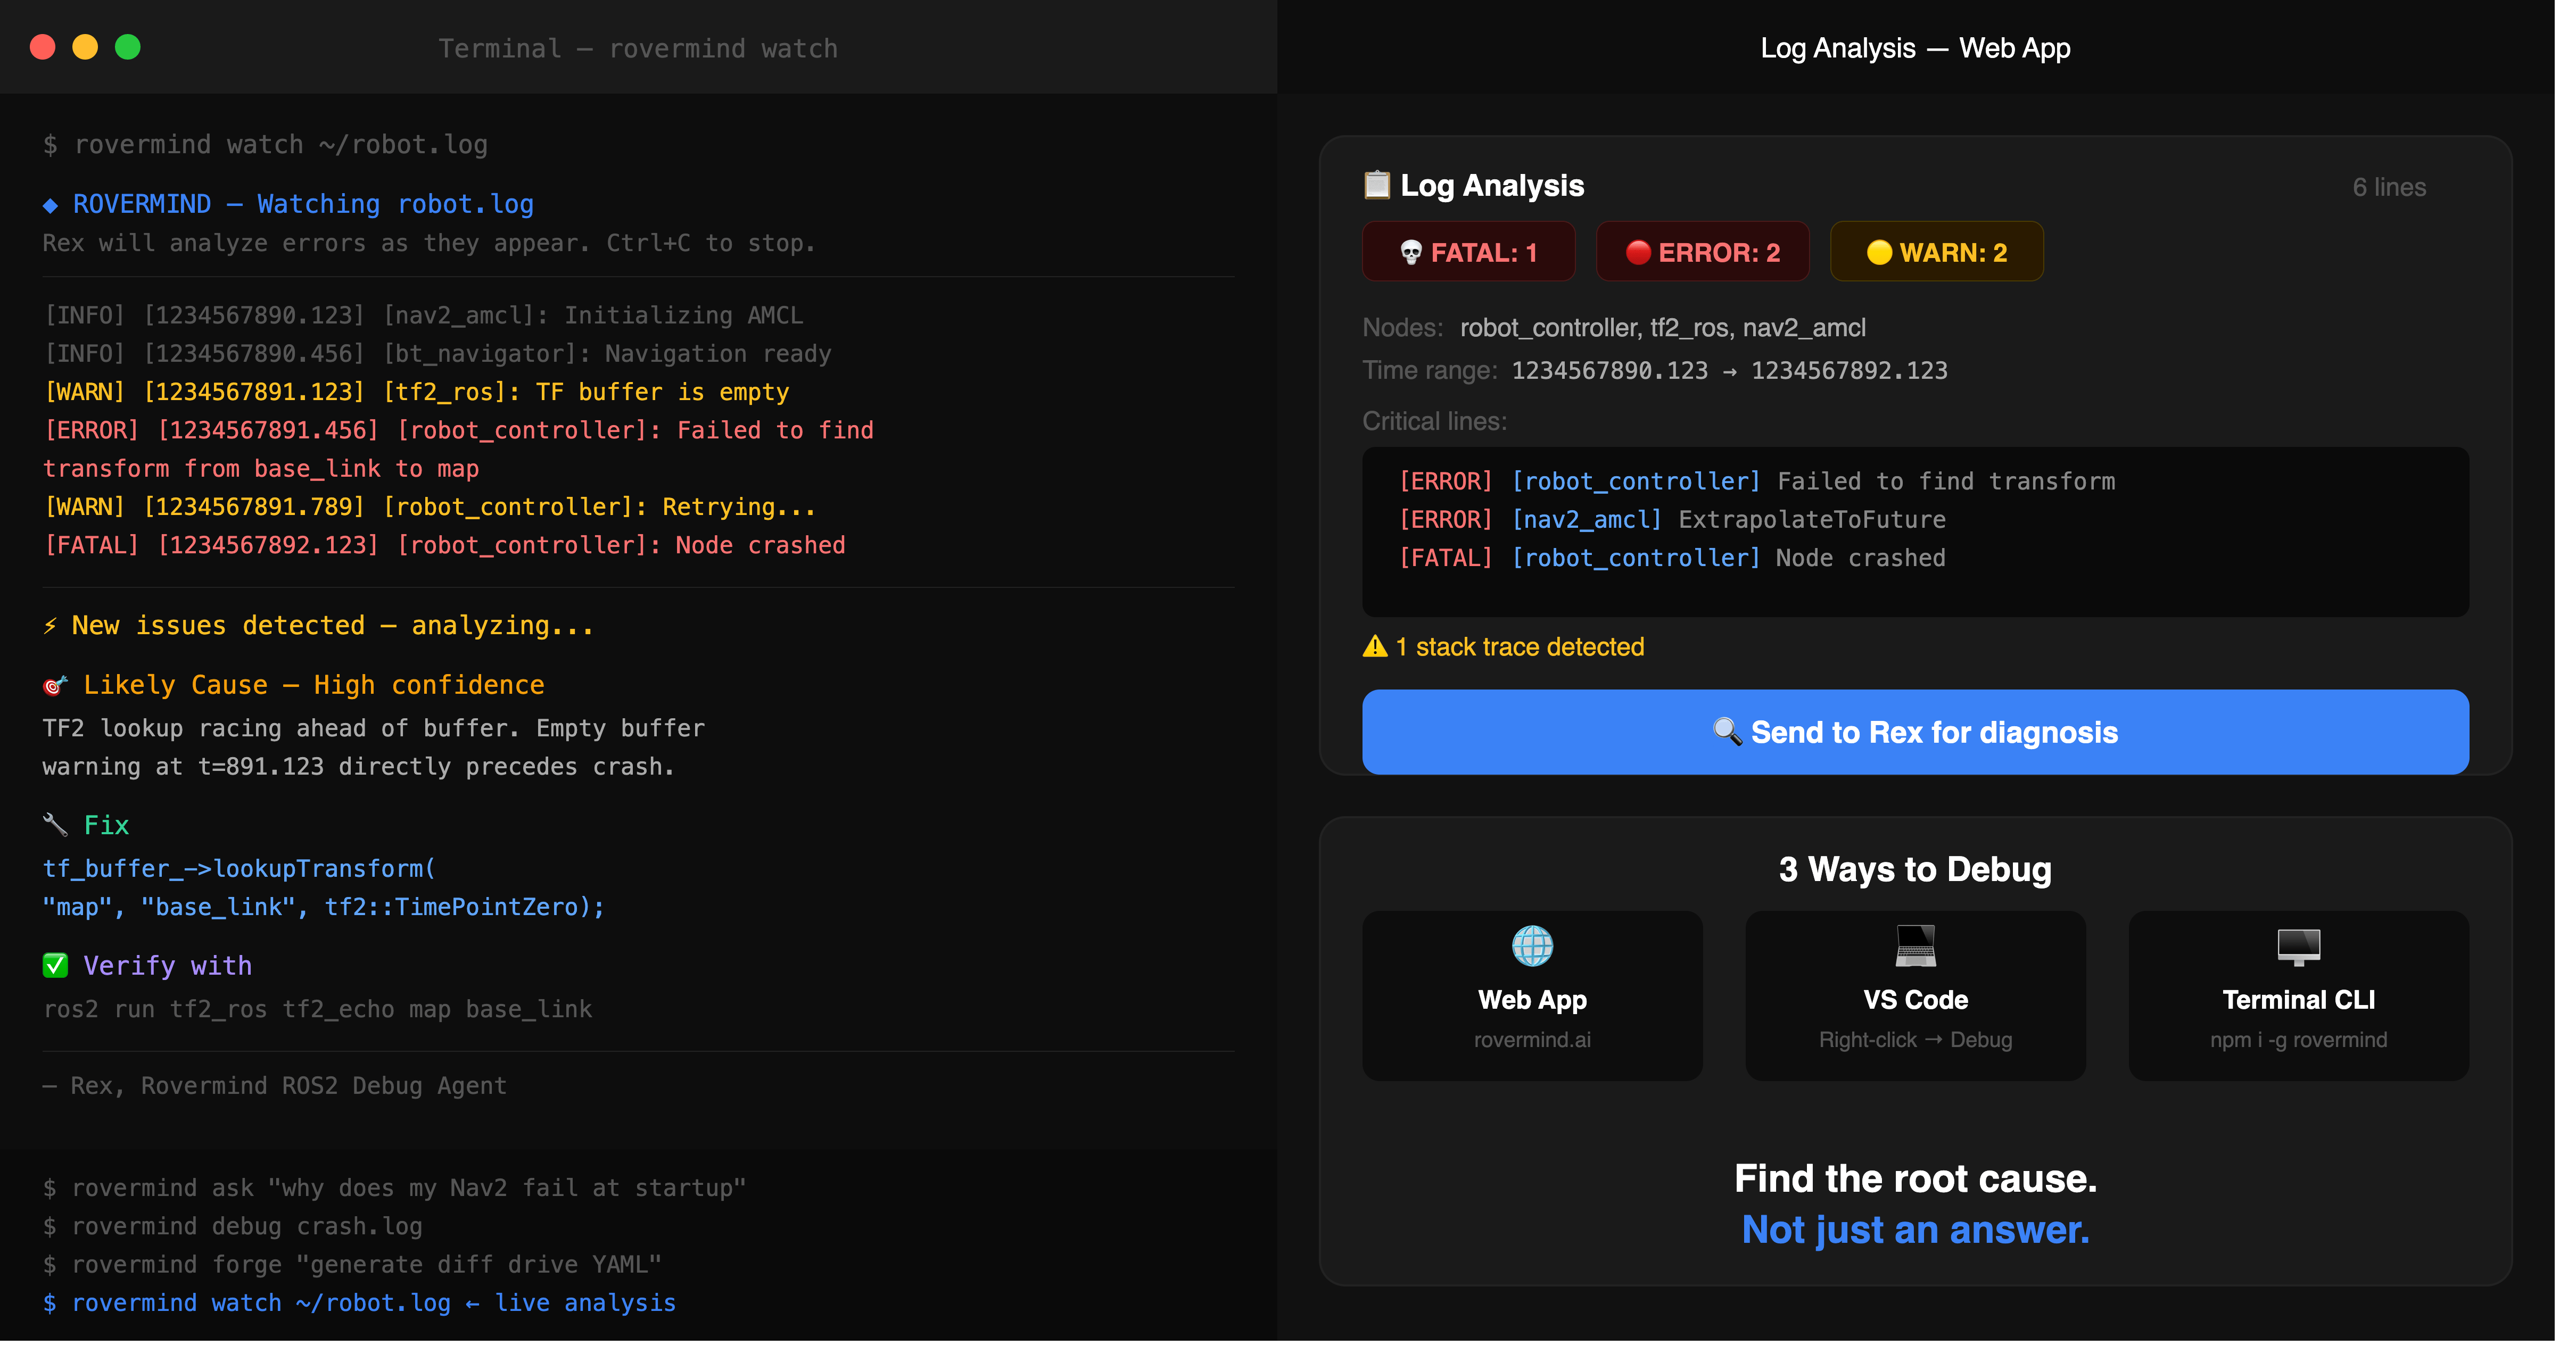
Task: Click the 'Ctrl+C to stop' hint line
Action: [429, 243]
